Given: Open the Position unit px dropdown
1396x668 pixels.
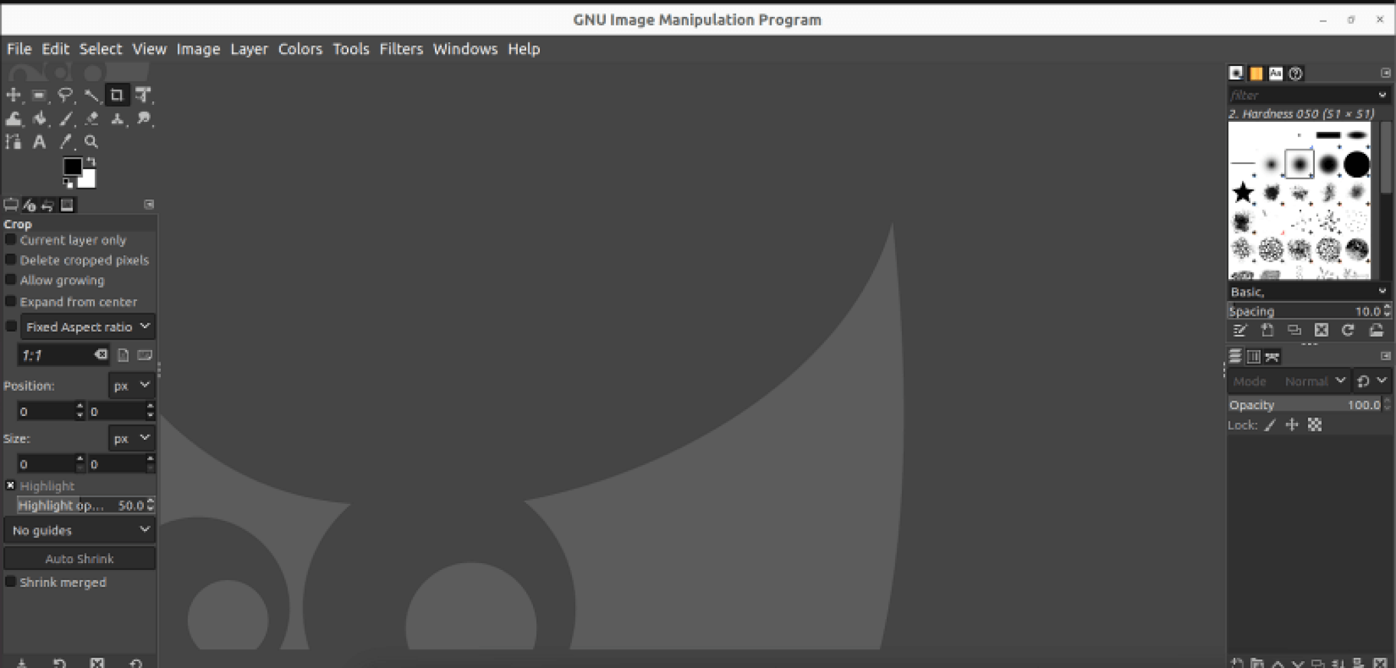Looking at the screenshot, I should [x=132, y=385].
